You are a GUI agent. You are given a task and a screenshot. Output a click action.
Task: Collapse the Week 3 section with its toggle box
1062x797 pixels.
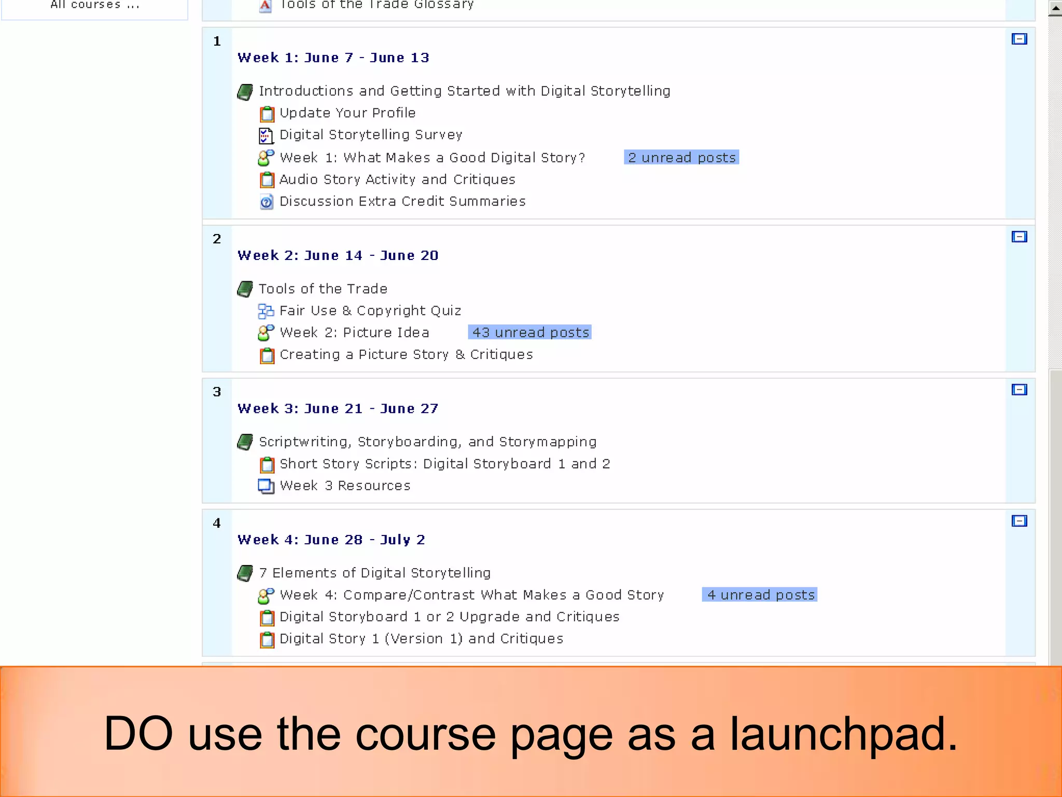(x=1019, y=390)
